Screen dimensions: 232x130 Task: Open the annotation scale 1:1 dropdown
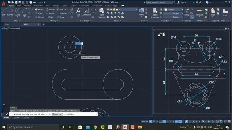(198, 121)
